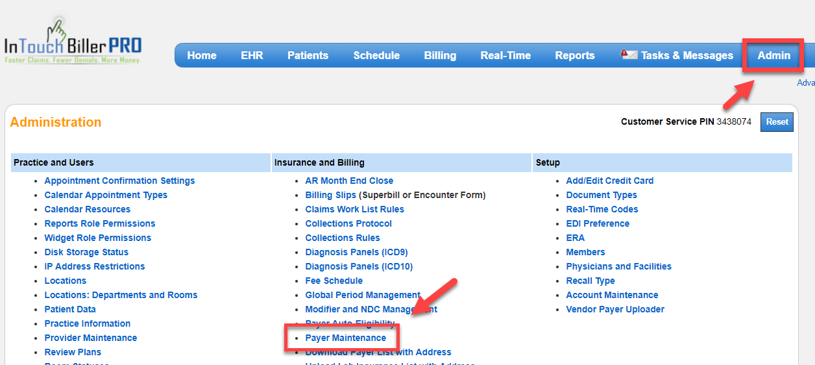Open the Payer Maintenance link

coord(345,338)
